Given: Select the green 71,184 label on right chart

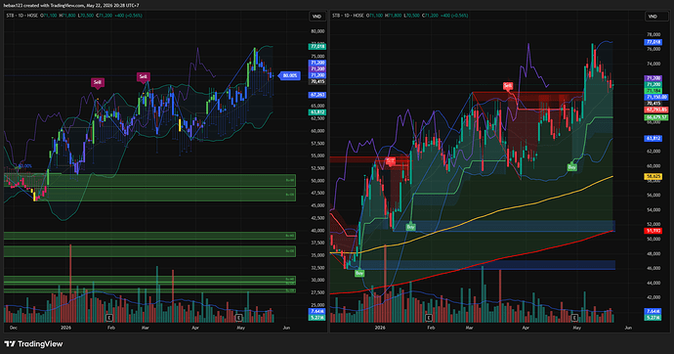Looking at the screenshot, I should (x=653, y=91).
